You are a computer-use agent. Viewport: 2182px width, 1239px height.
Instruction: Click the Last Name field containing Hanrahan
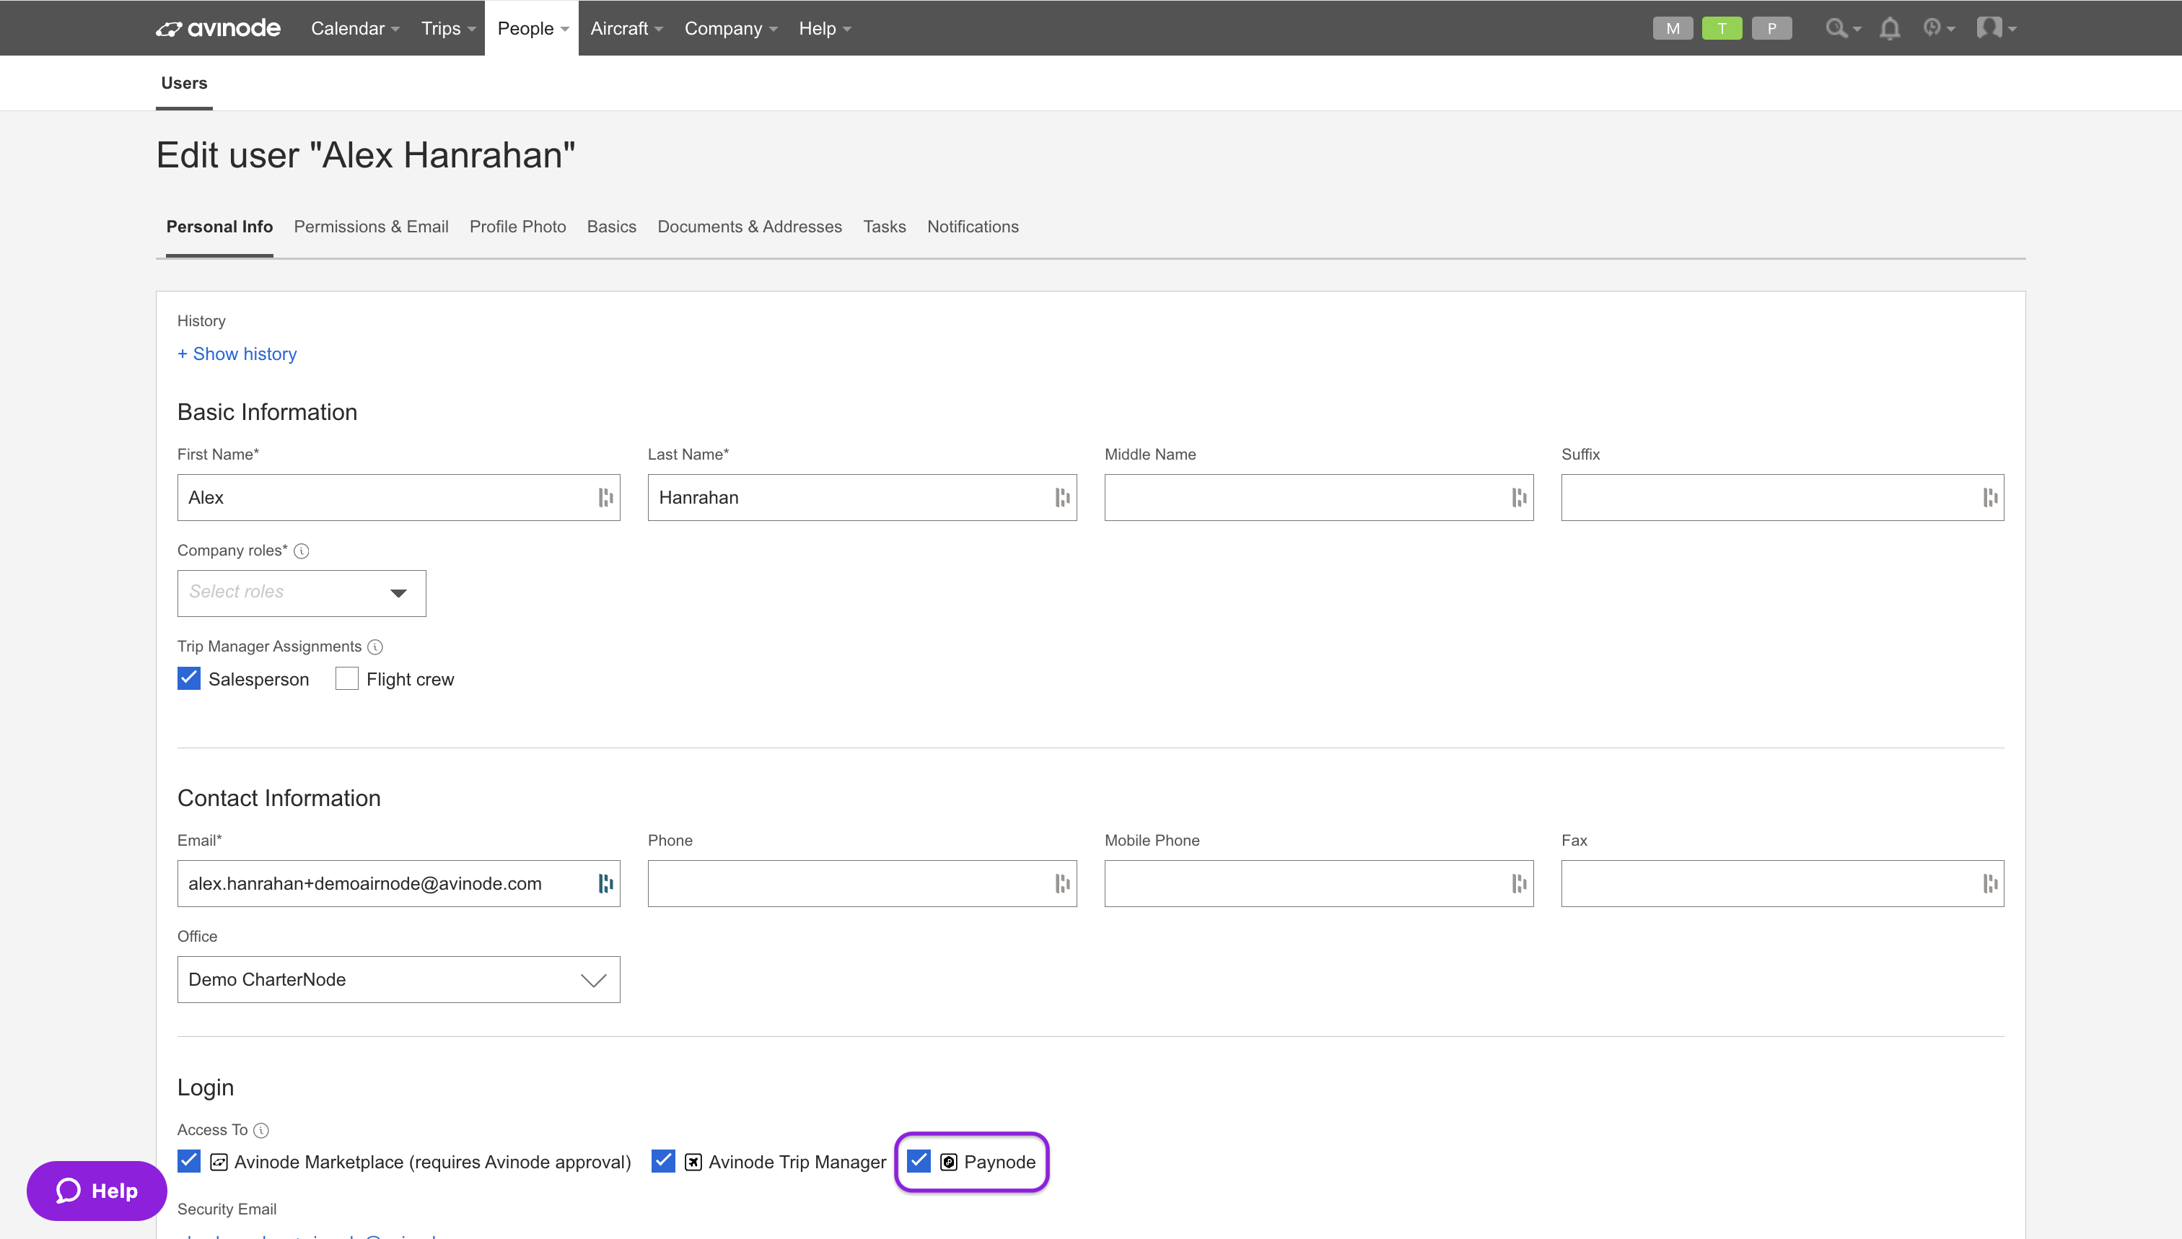862,497
